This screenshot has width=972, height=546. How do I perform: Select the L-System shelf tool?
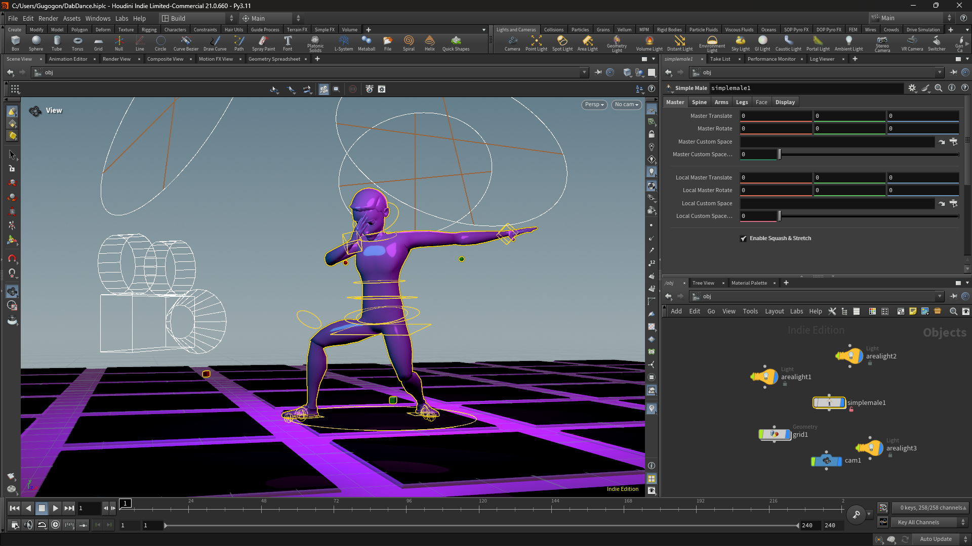tap(344, 43)
